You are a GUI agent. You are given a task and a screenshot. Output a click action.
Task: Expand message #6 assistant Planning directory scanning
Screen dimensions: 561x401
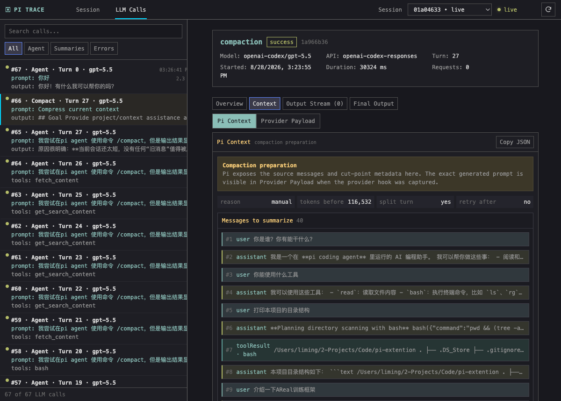click(x=375, y=328)
